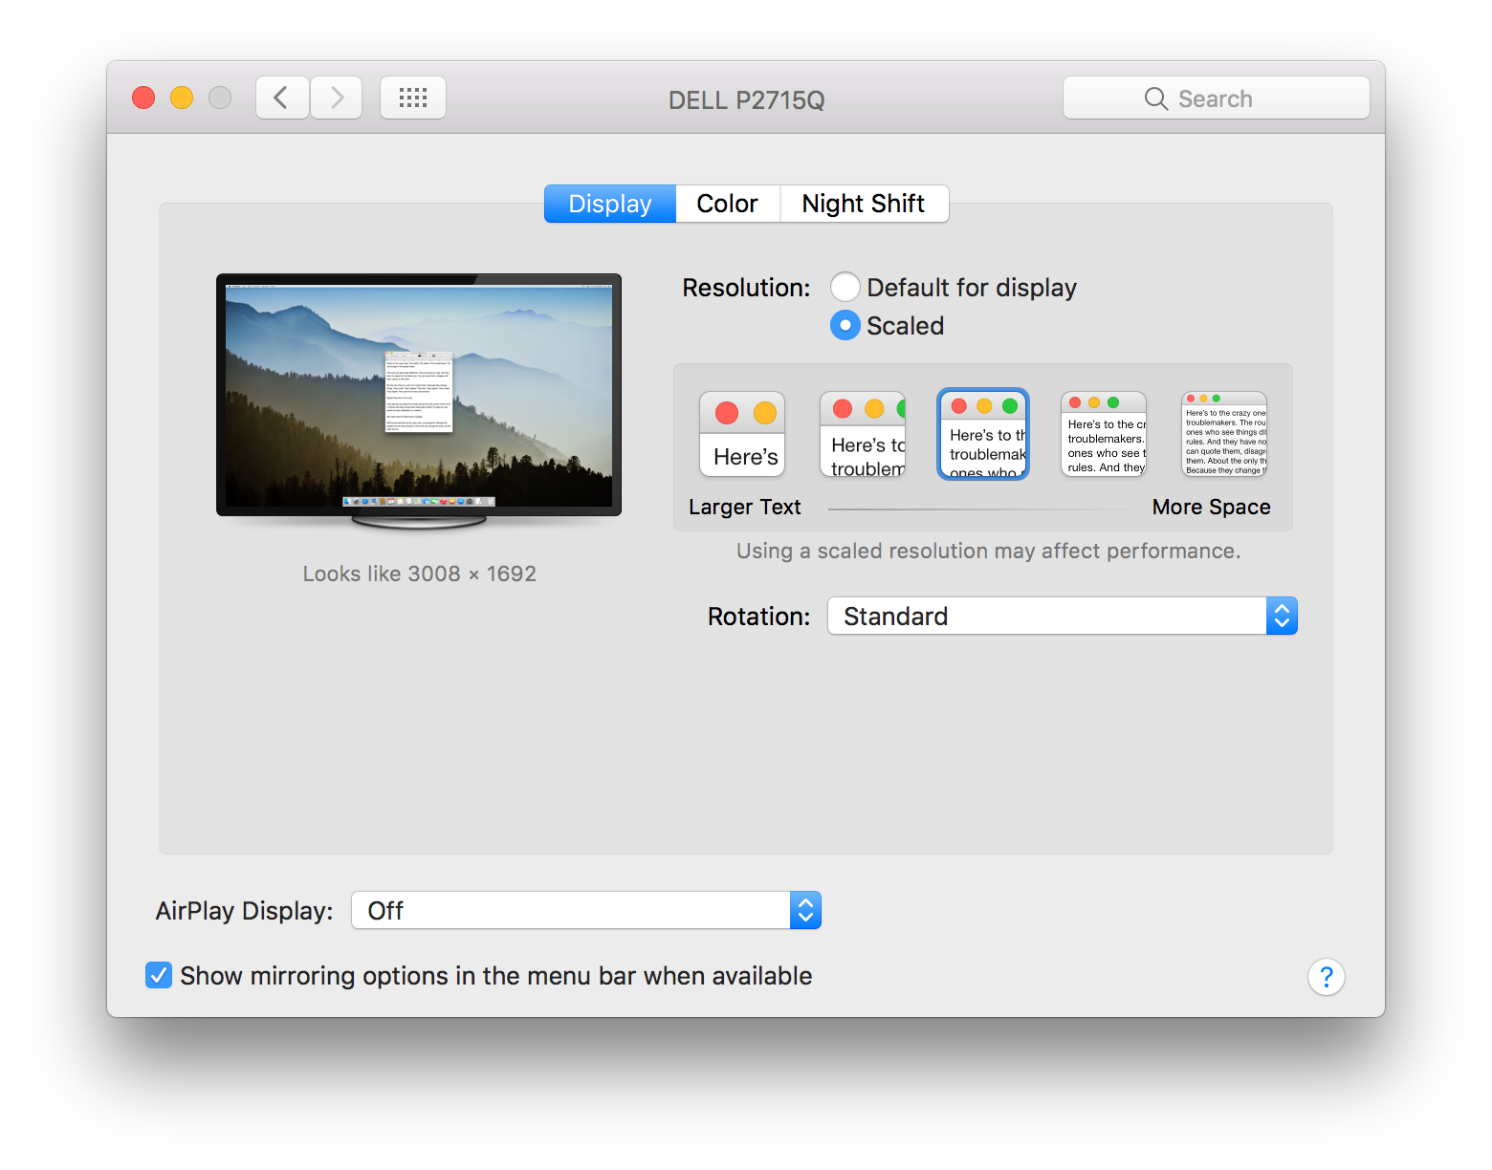Switch to the Color tab
Viewport: 1492px width, 1170px height.
click(x=728, y=204)
